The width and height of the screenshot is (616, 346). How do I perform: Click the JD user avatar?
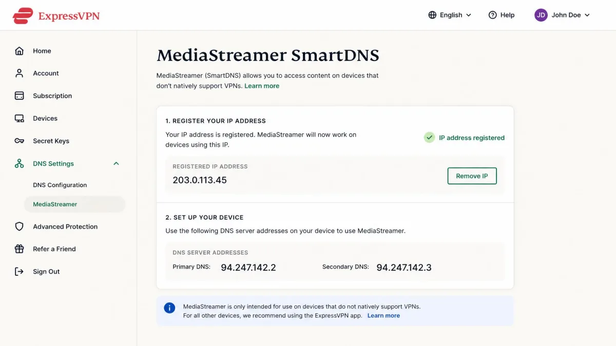[541, 15]
